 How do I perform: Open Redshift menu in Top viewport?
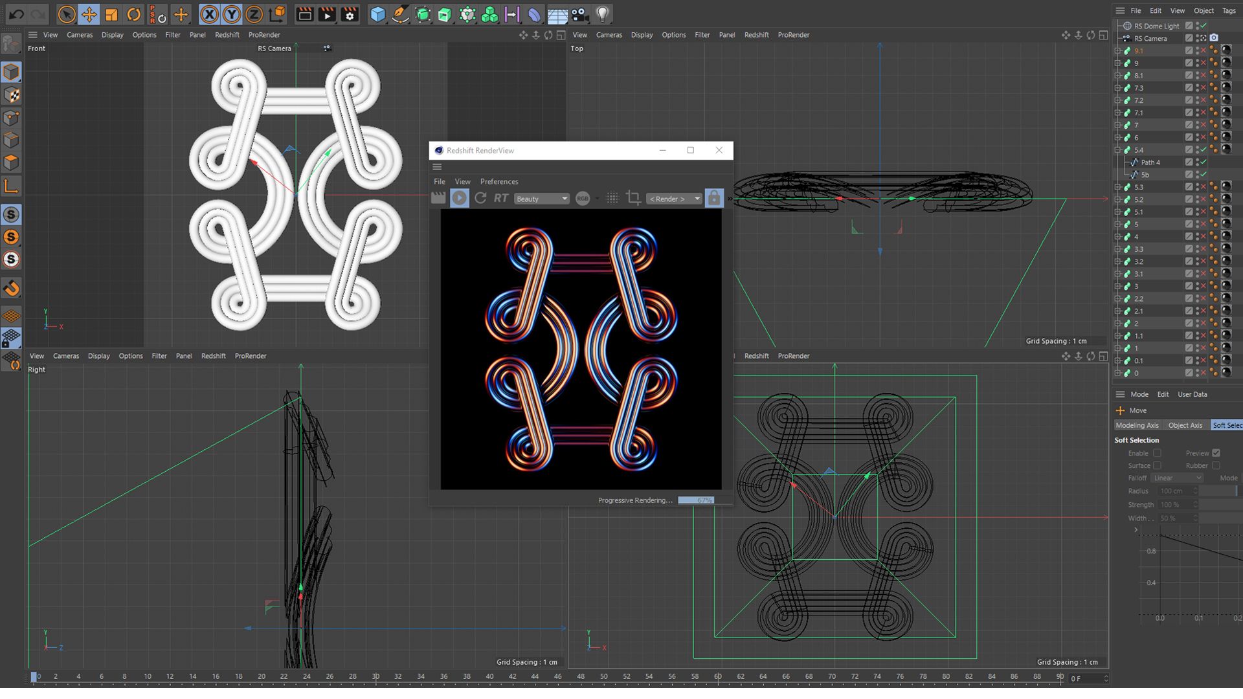click(x=756, y=35)
